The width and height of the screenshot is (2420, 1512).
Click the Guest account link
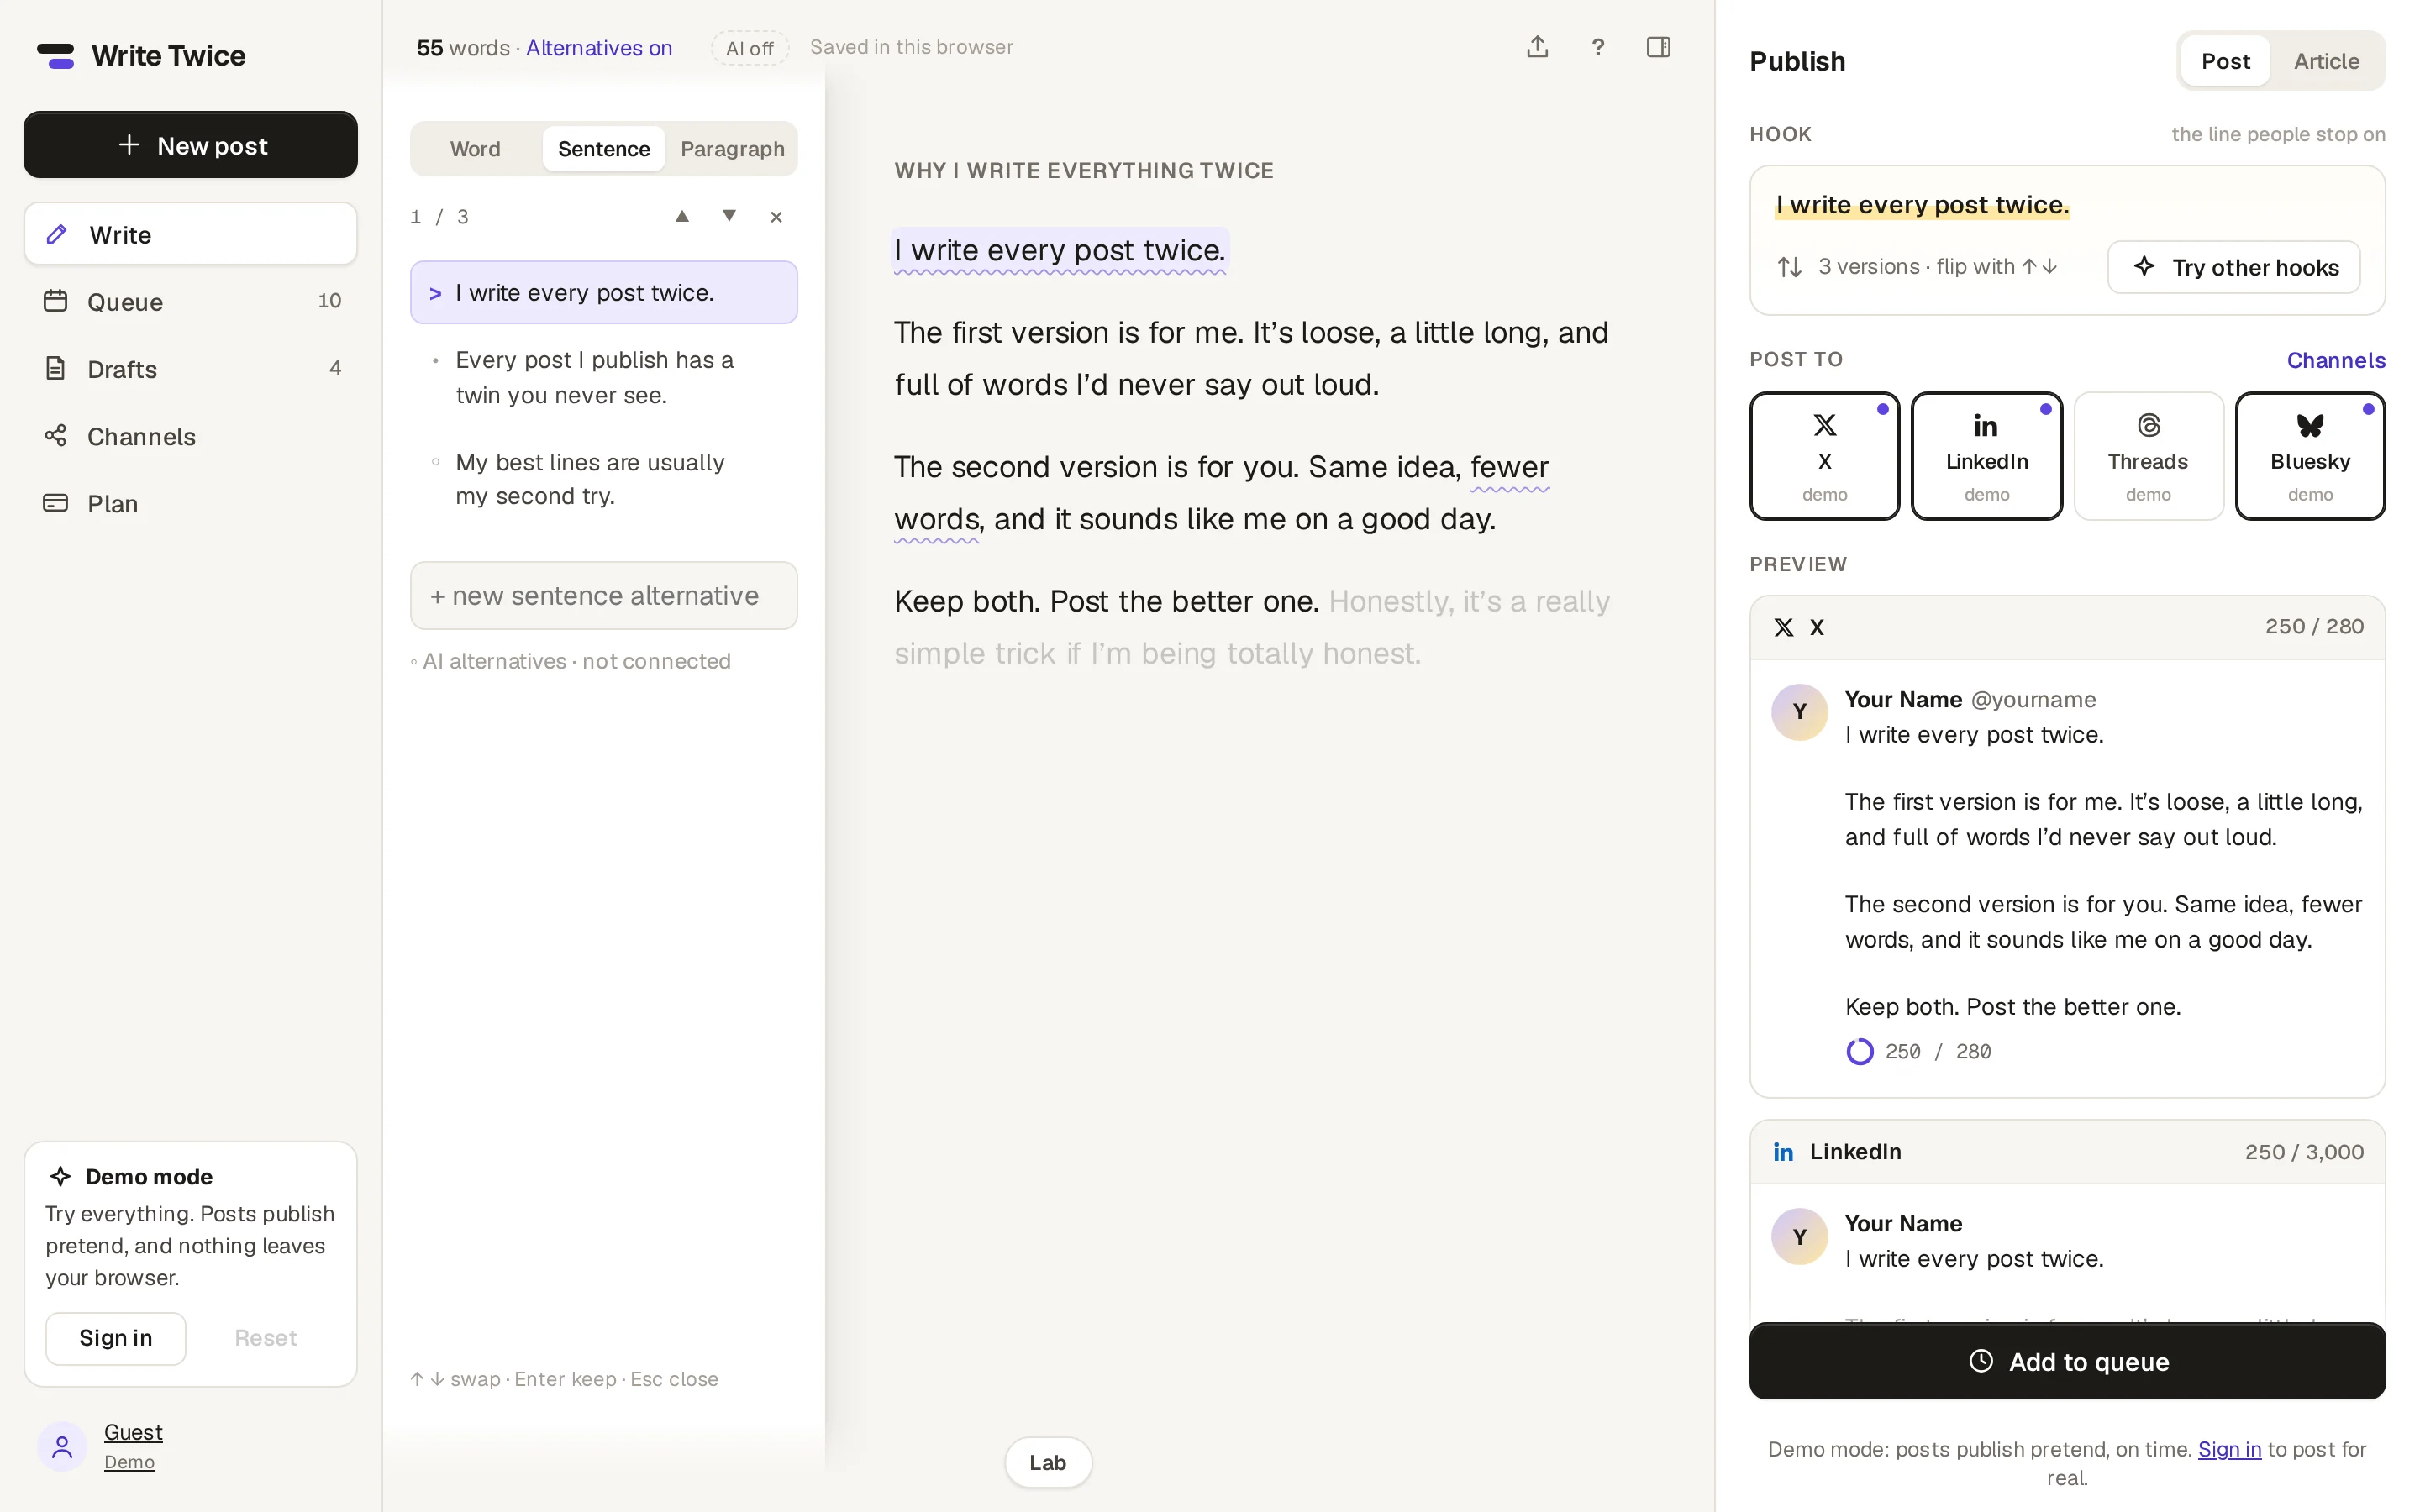pyautogui.click(x=133, y=1432)
